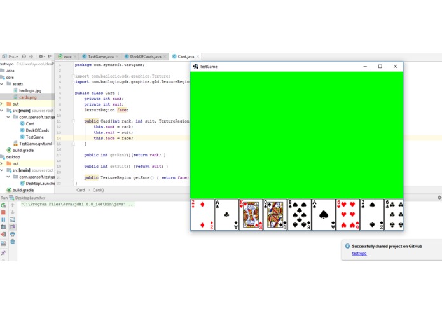Image resolution: width=442 pixels, height=314 pixels.
Task: Select the Card.java editor tab
Action: point(186,57)
